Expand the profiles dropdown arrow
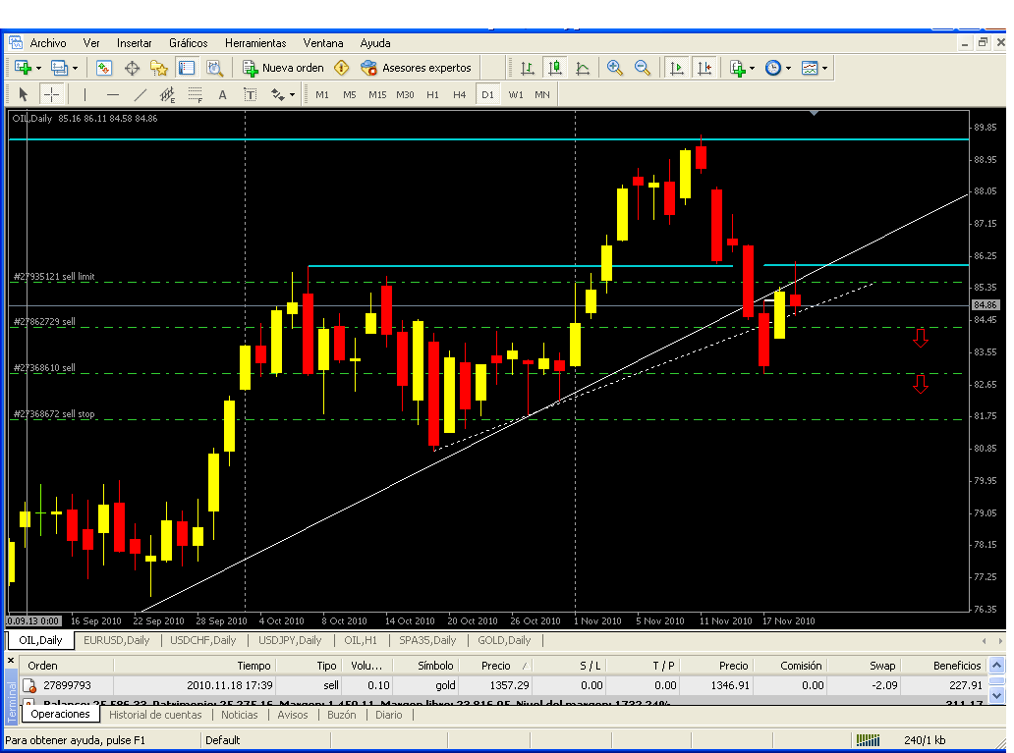Image resolution: width=1014 pixels, height=753 pixels. tap(75, 68)
